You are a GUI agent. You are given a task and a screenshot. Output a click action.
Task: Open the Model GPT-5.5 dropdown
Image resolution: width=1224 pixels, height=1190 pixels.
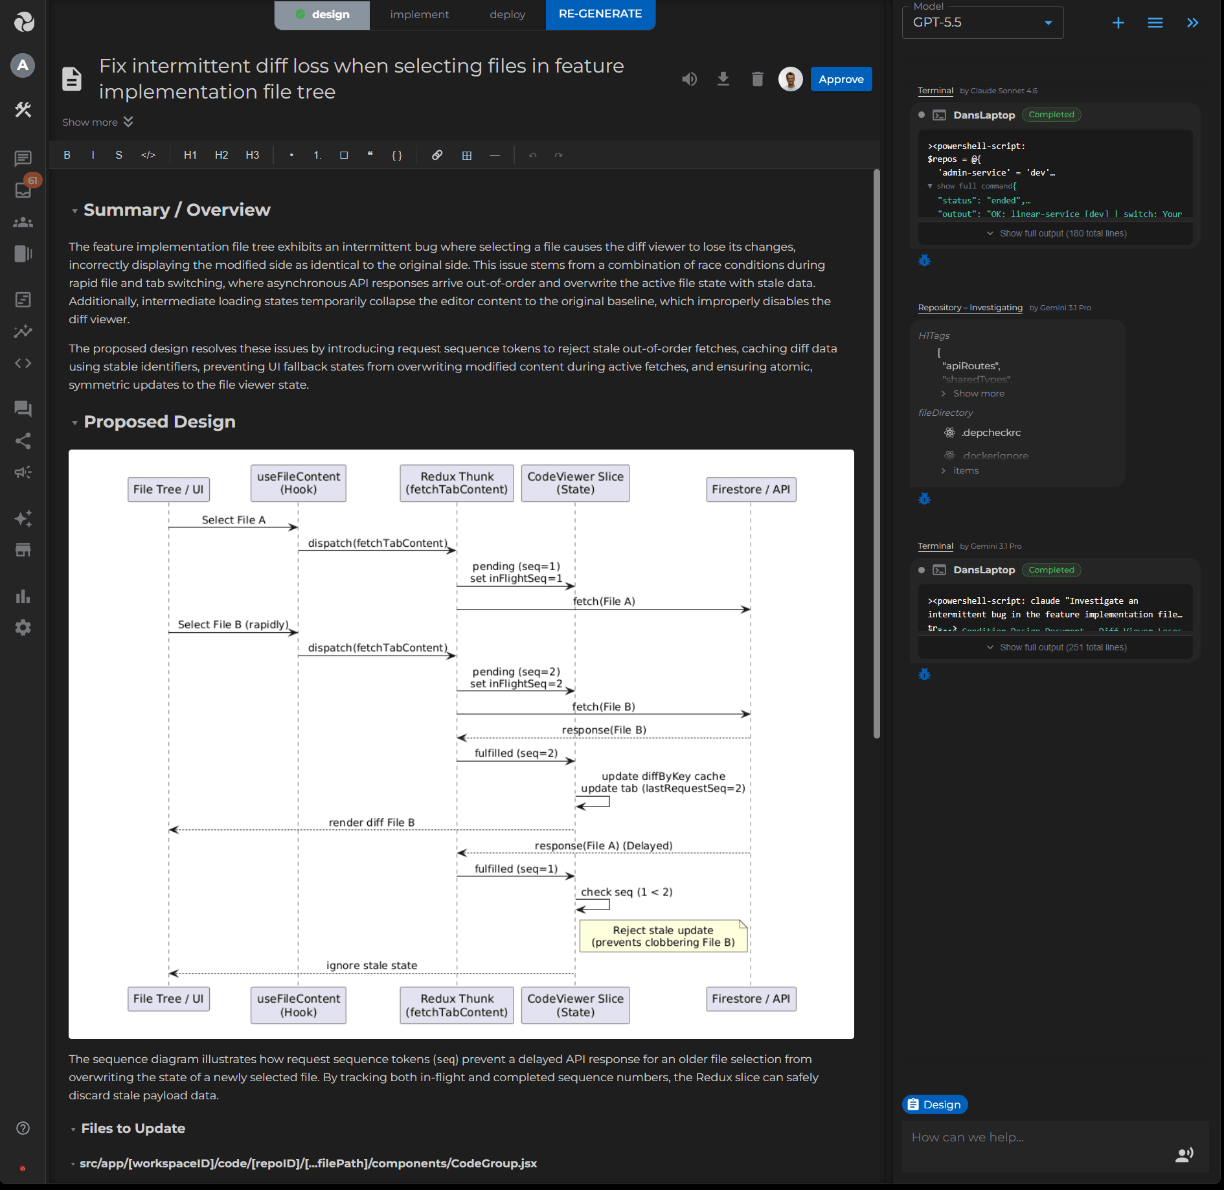point(983,23)
